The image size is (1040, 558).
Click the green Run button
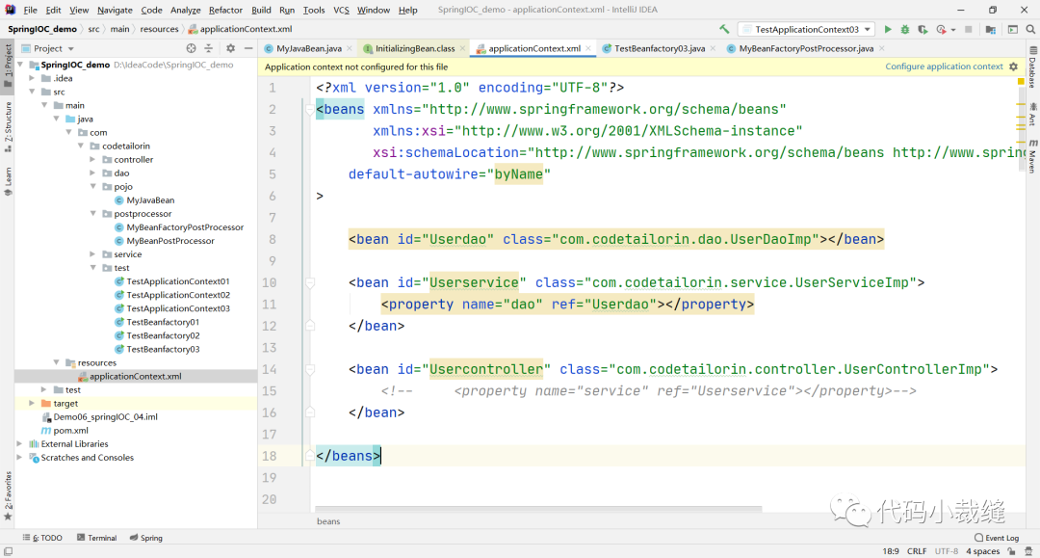point(888,30)
